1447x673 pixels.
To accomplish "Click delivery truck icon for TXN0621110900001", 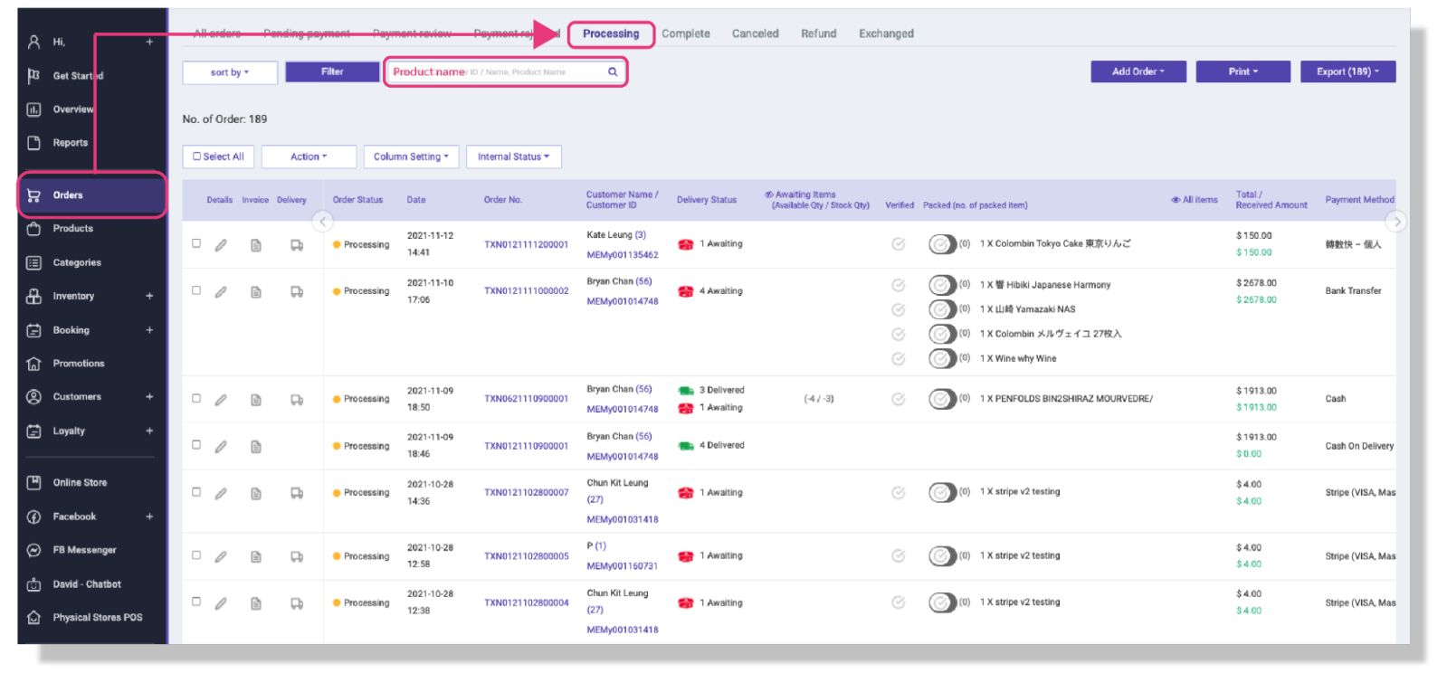I will (x=296, y=400).
